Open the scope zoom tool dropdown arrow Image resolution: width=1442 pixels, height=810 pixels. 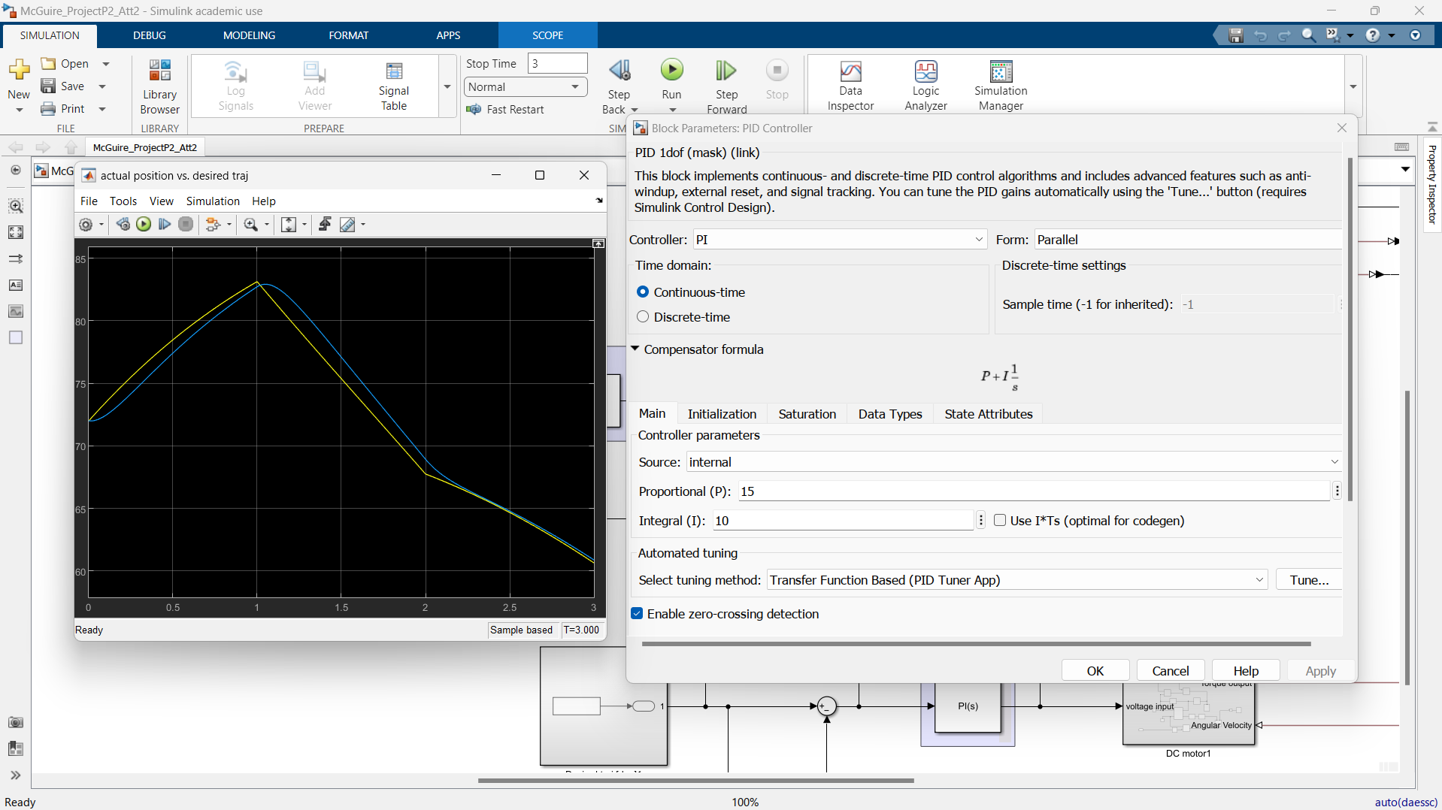point(267,224)
